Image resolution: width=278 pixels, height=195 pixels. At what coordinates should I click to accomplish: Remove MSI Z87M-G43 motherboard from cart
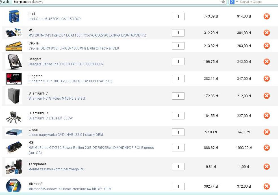(267, 33)
